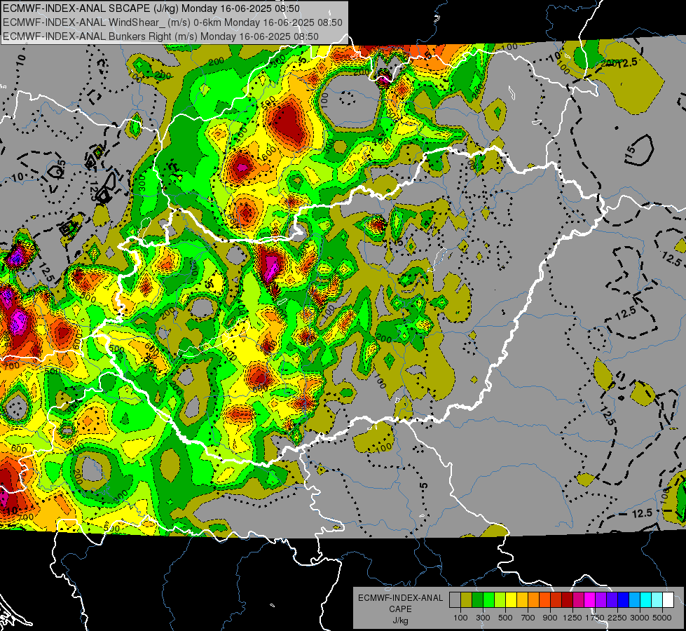Screen dimensions: 686x631
Task: Click the brick red legend swatch
Action: [556, 600]
